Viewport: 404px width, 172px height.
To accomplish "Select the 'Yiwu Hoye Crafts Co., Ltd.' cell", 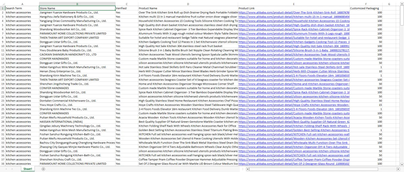I will click(x=77, y=105).
